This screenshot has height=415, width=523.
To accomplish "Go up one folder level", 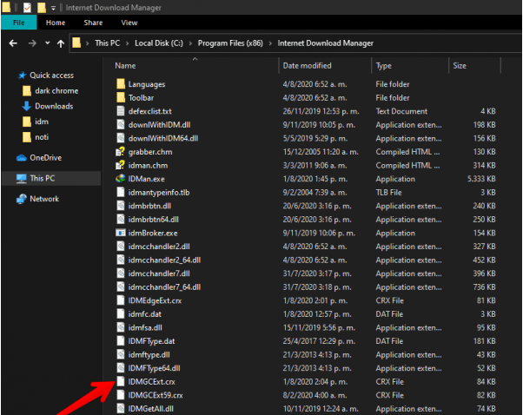I will tap(61, 43).
